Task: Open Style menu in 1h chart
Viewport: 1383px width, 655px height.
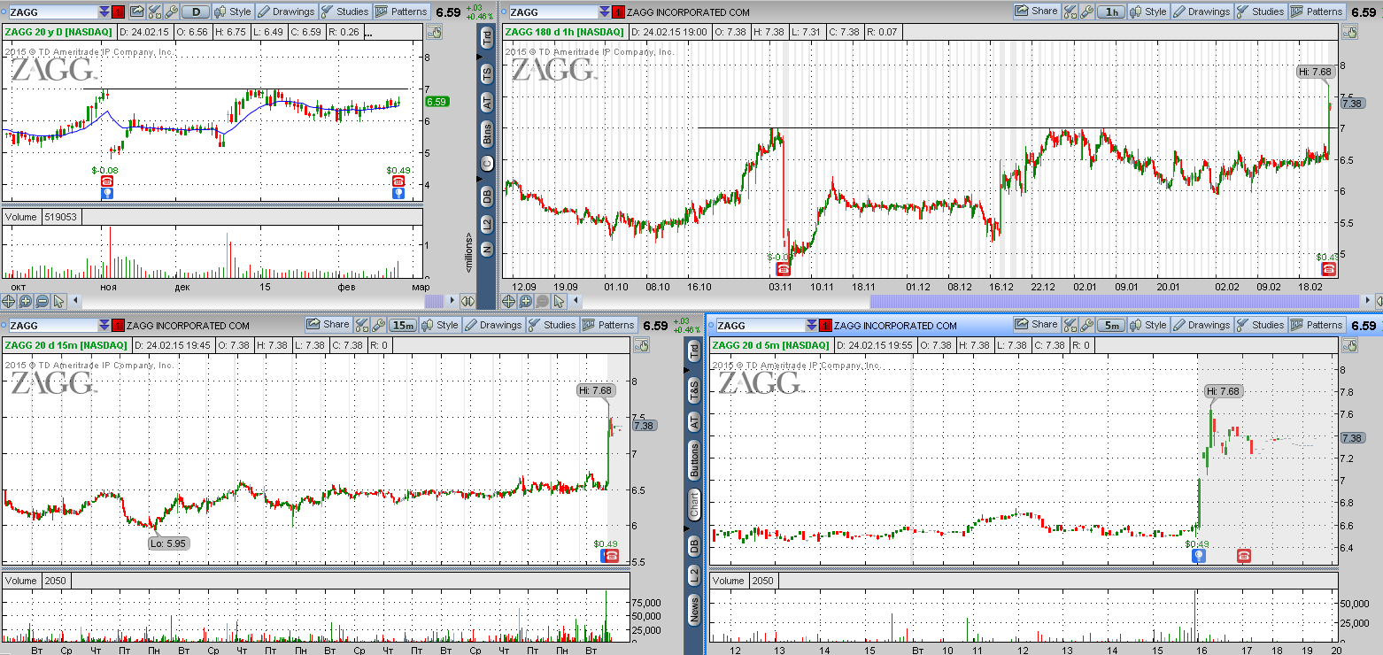Action: click(x=1148, y=12)
